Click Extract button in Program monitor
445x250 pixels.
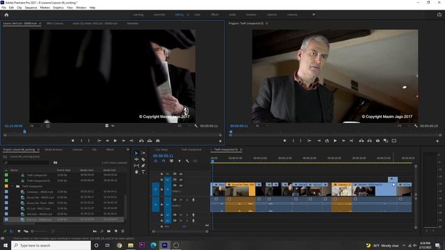369,140
